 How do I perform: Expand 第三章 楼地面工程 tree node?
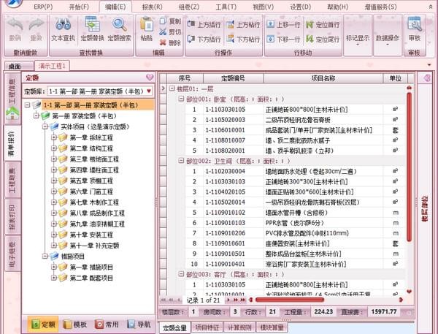(x=54, y=159)
